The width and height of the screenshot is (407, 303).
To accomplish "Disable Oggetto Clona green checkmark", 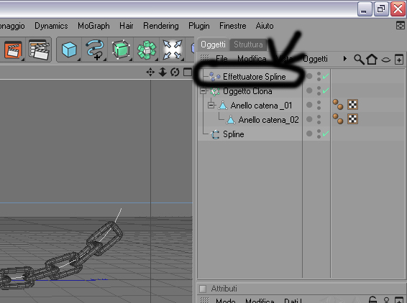I will [326, 90].
